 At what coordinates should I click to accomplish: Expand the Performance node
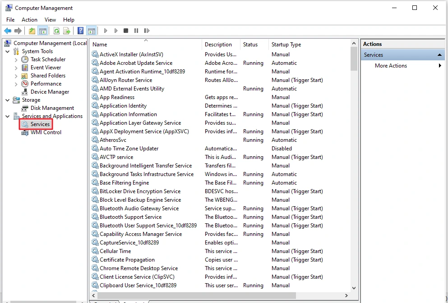[x=16, y=84]
